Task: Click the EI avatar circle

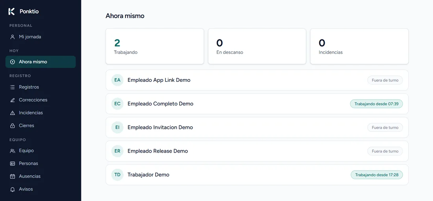Action: [117, 127]
